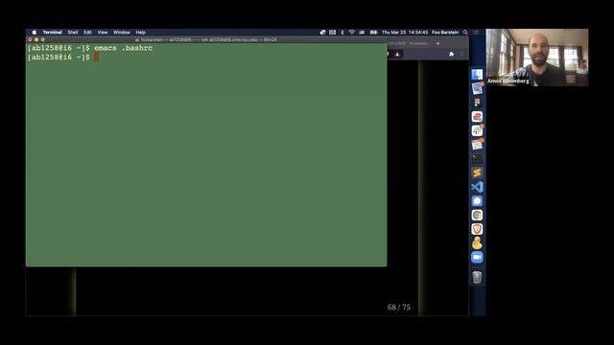The height and width of the screenshot is (345, 614).
Task: Open Signal from the dock
Action: 477,201
